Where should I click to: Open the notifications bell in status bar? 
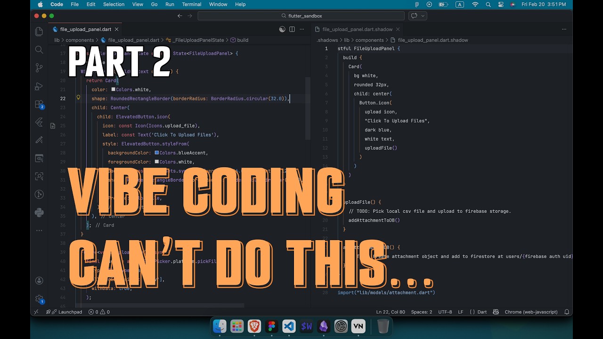tap(567, 312)
